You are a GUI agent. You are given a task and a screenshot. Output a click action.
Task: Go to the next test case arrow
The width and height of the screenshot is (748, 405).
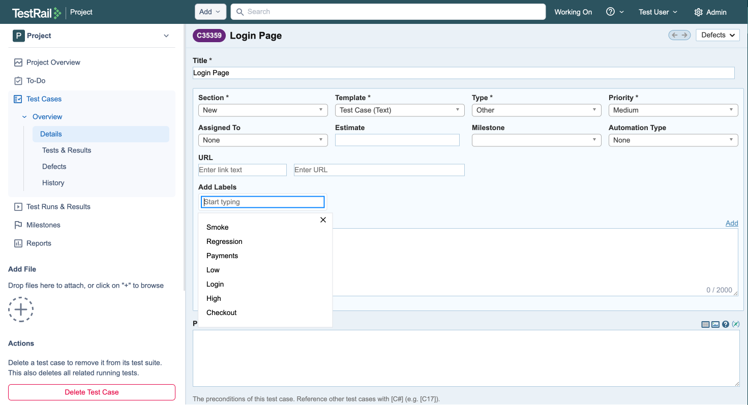pos(684,35)
